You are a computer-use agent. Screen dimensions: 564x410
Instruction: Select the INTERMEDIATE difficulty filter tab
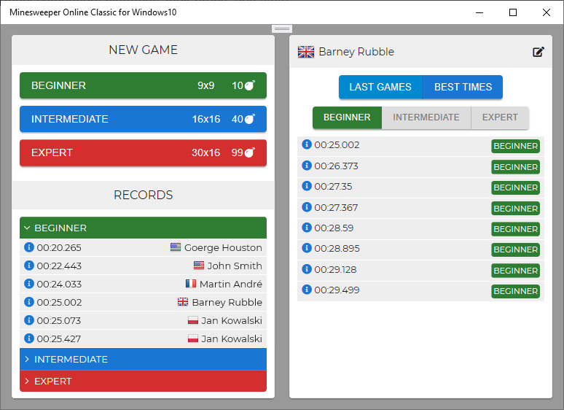pyautogui.click(x=426, y=117)
